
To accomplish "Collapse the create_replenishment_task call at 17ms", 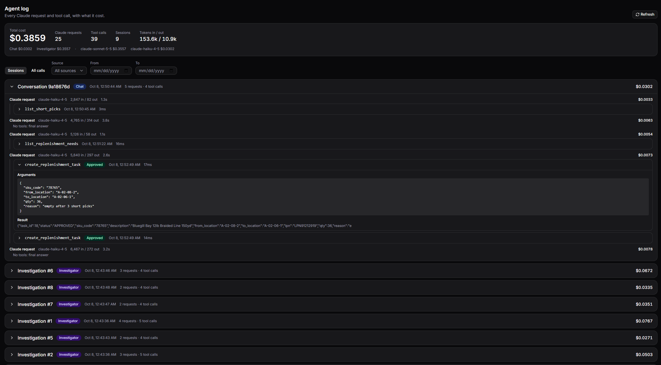I will 19,165.
